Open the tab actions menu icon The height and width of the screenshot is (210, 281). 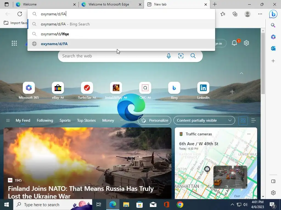(x=7, y=4)
